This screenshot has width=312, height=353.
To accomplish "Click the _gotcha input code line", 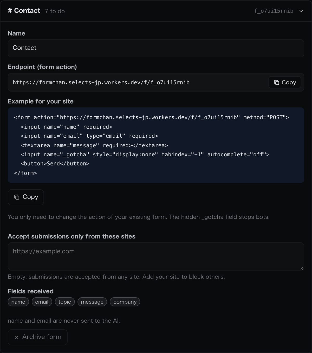I will point(145,154).
